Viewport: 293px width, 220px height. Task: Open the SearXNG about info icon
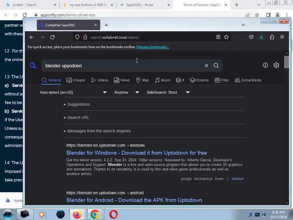tap(265, 65)
